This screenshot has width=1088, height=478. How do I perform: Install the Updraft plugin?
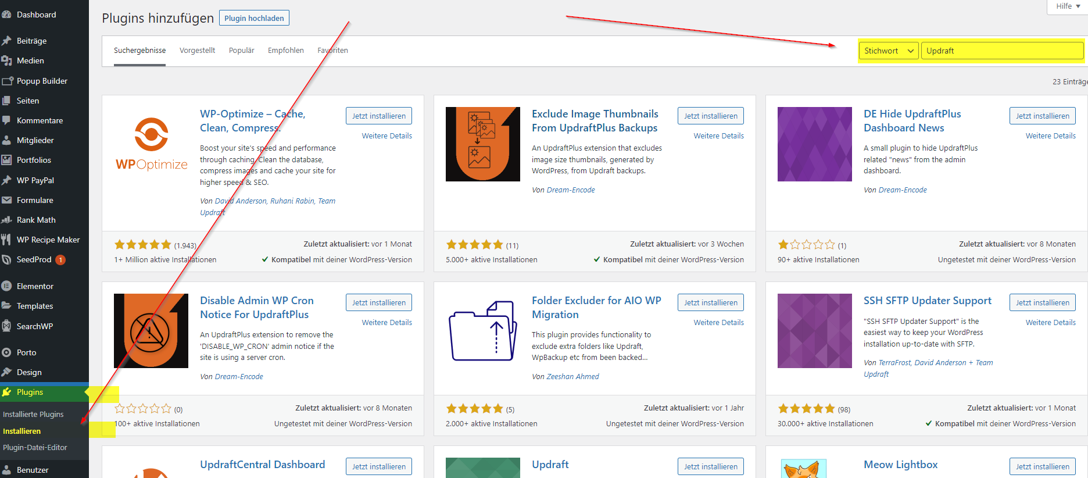(711, 466)
